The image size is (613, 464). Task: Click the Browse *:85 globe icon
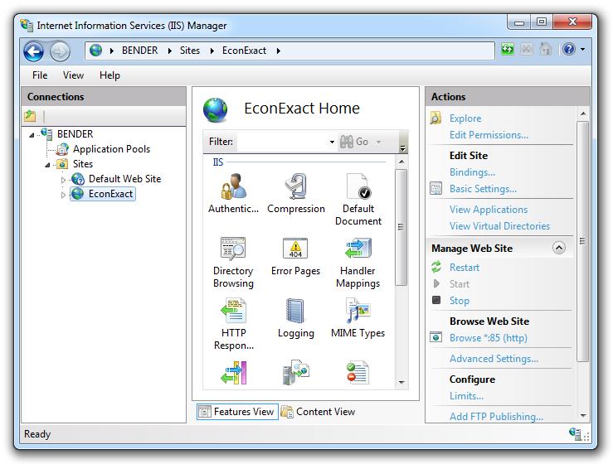tap(436, 337)
